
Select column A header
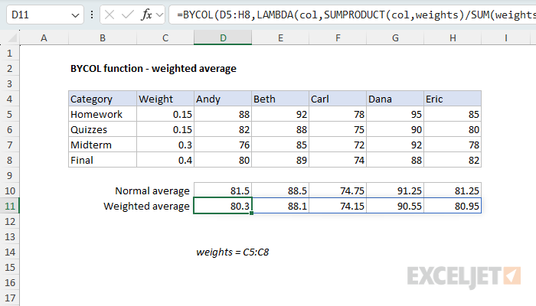[x=44, y=38]
